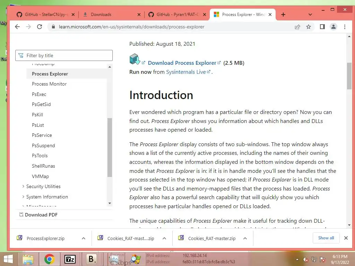Click the page vertical scrollbar thumb
This screenshot has width=355, height=266.
point(349,76)
